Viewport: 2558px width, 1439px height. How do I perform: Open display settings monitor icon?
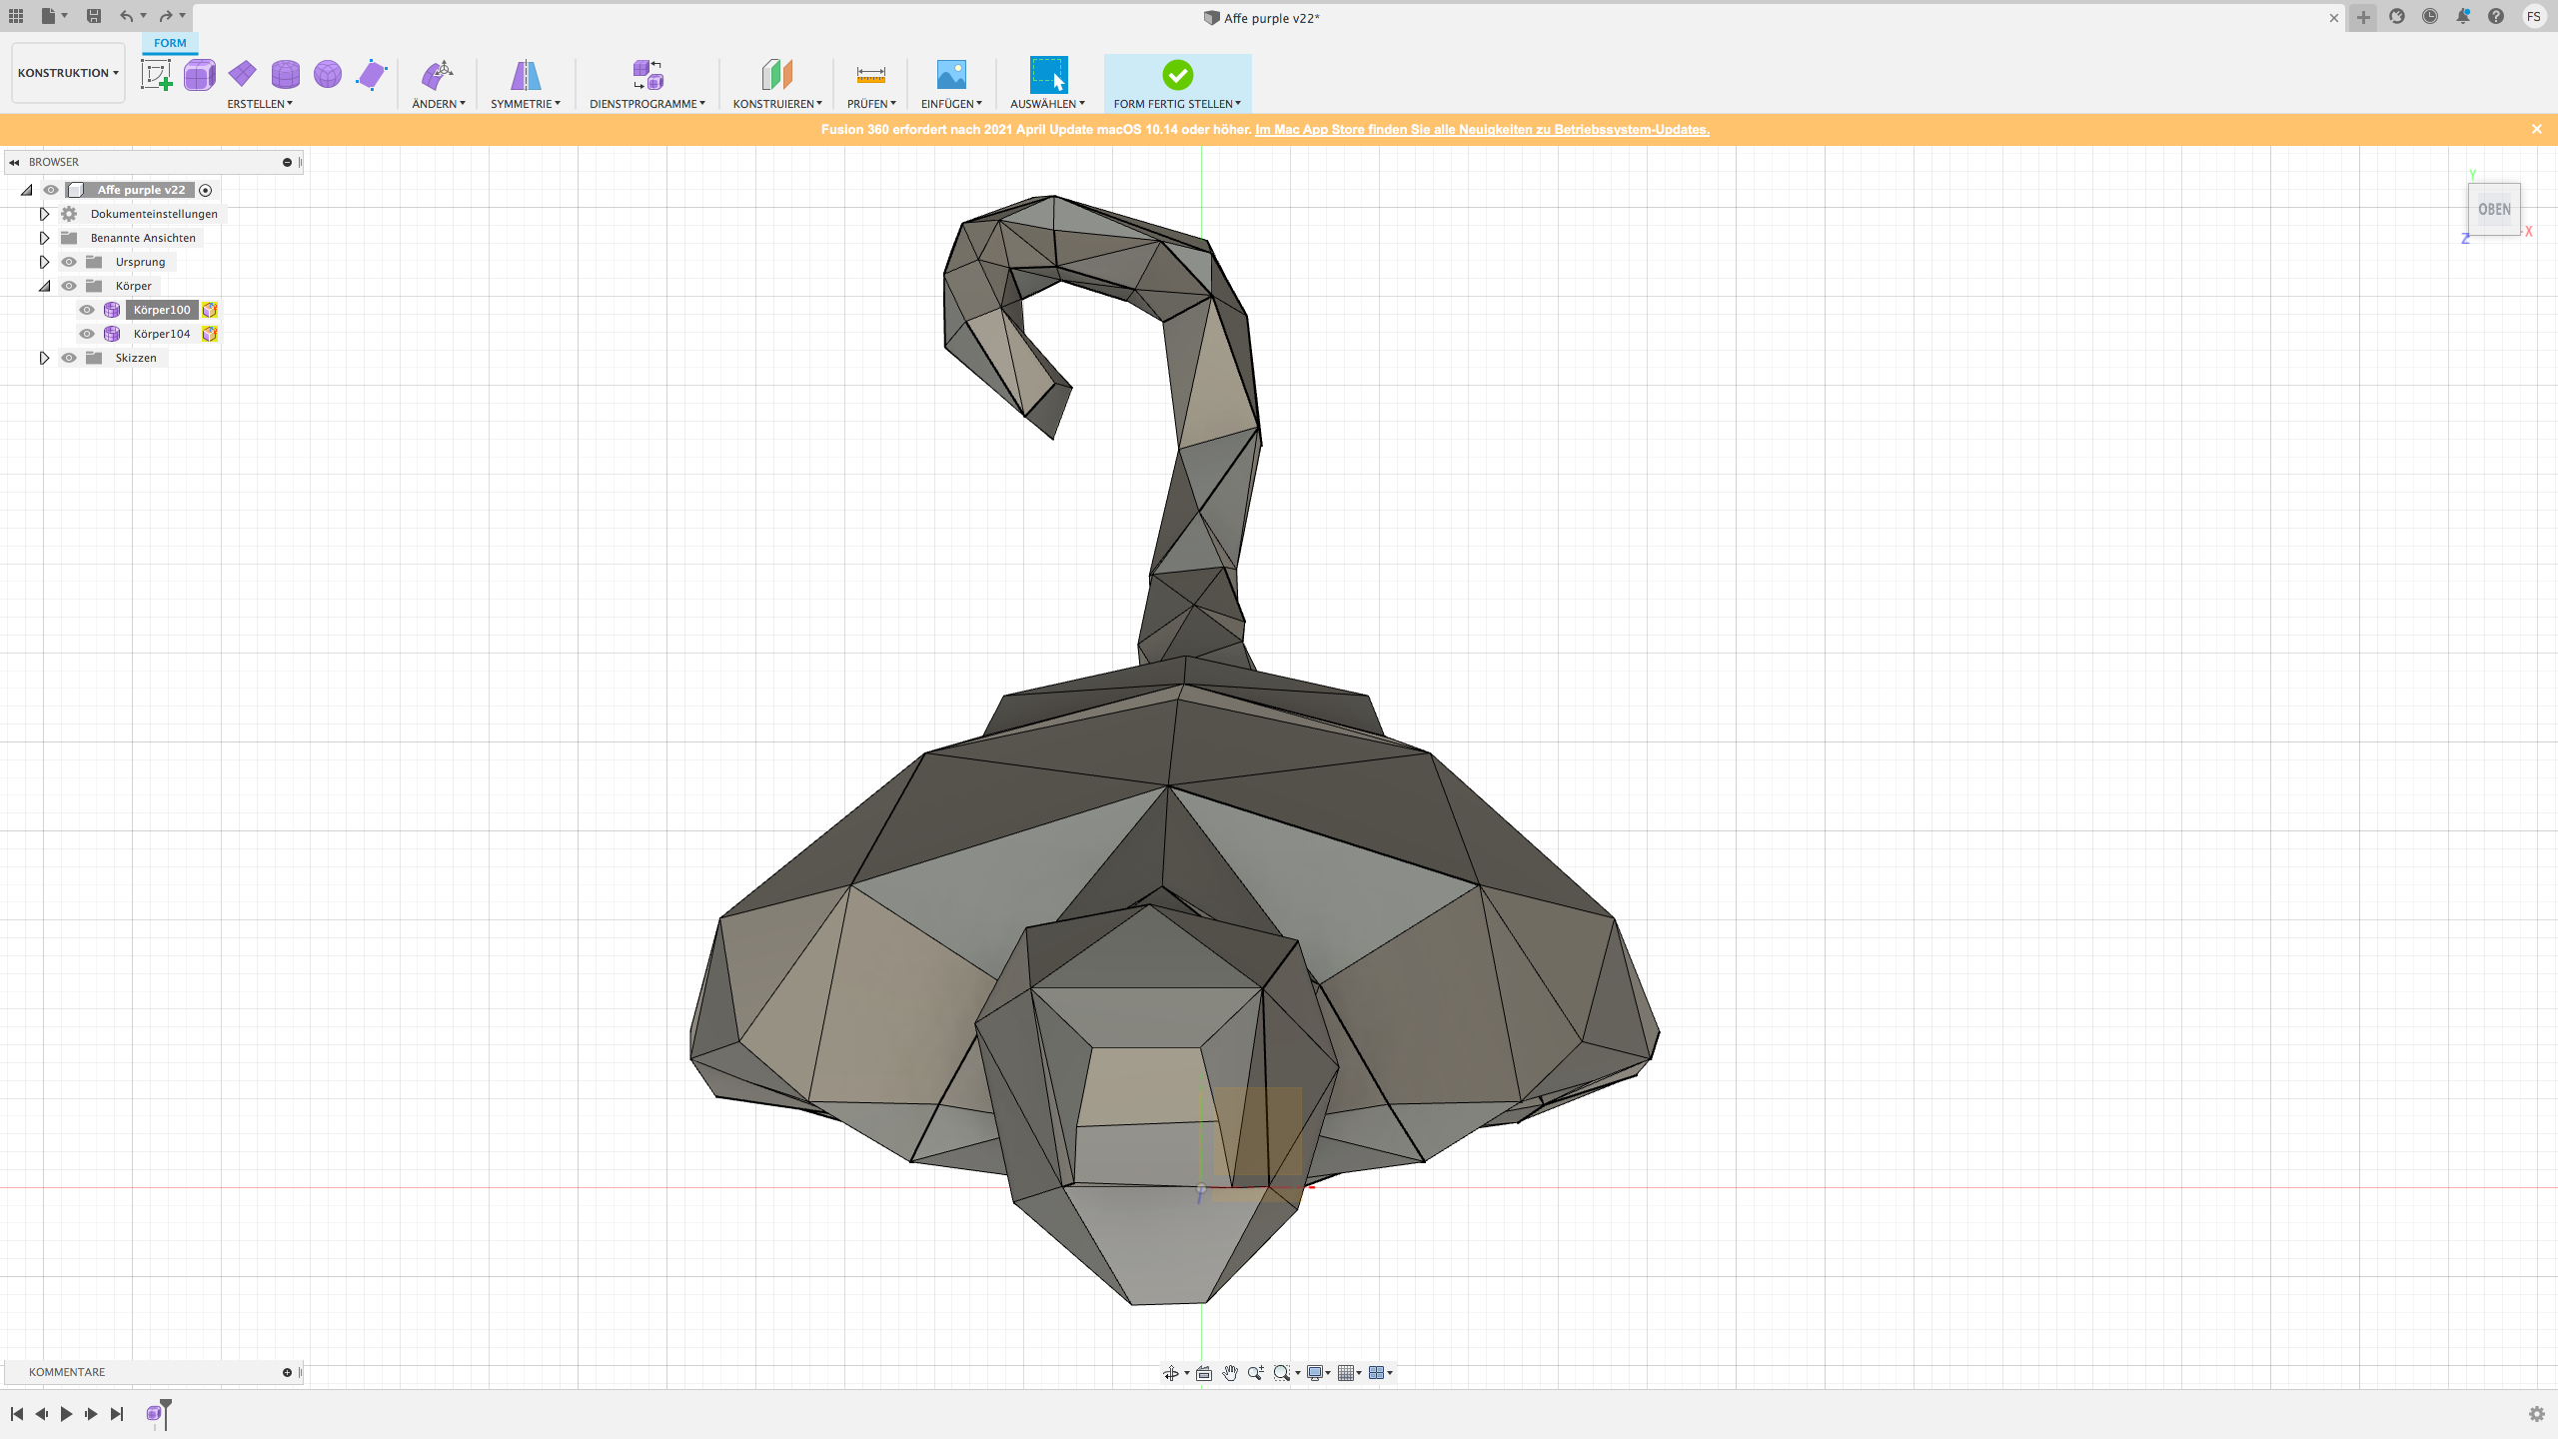(x=1315, y=1373)
